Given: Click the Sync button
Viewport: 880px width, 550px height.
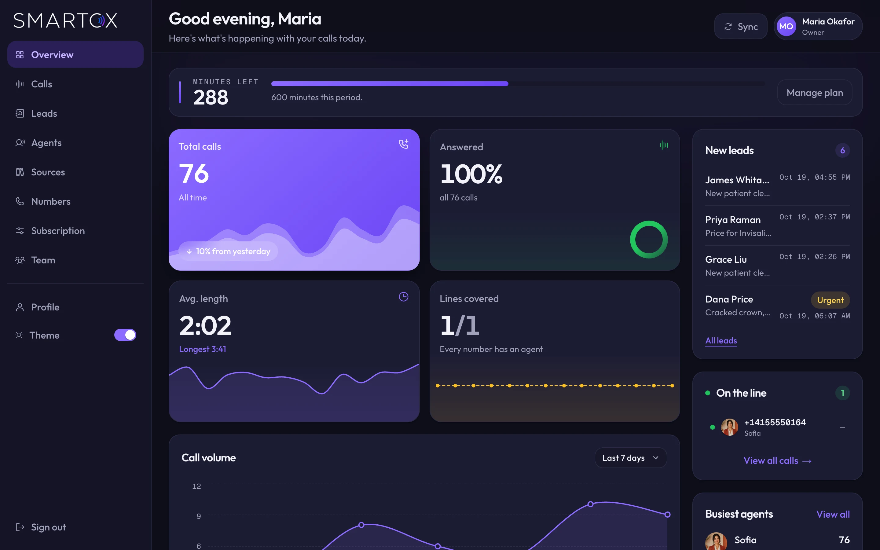Looking at the screenshot, I should [740, 27].
